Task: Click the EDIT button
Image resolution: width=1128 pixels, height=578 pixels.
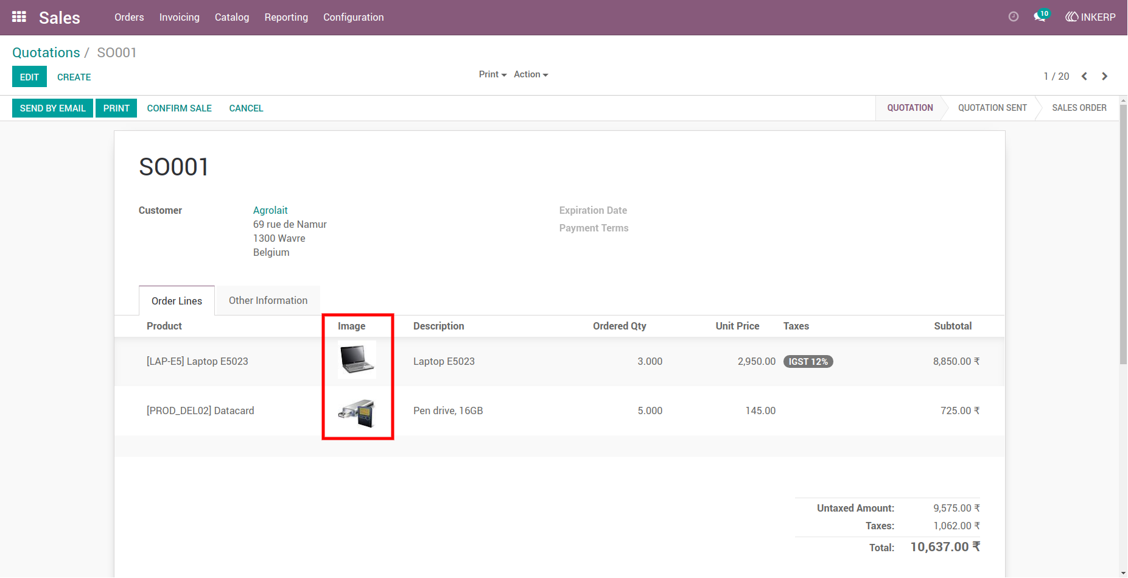Action: click(x=29, y=77)
